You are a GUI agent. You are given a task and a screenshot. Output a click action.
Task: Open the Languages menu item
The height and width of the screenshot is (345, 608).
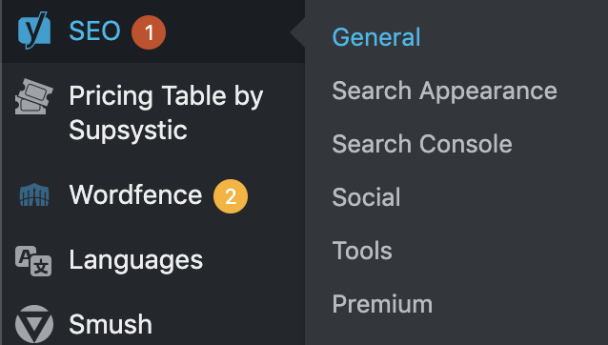coord(135,260)
